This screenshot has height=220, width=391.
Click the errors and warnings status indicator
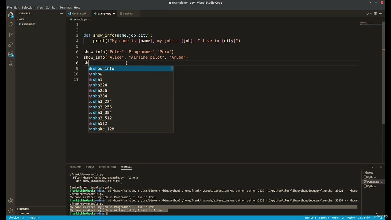coord(14,218)
